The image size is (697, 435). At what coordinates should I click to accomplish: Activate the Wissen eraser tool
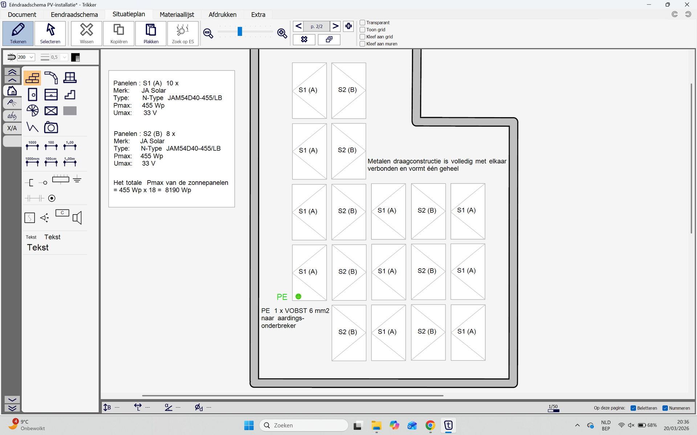tap(86, 33)
